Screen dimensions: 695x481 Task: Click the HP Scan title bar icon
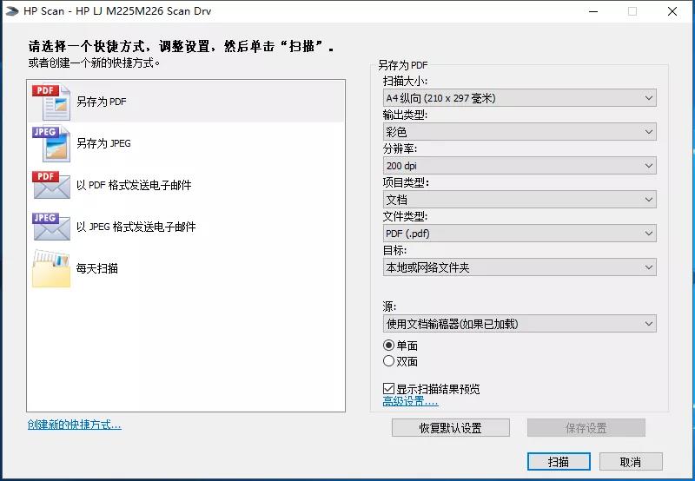pos(10,11)
